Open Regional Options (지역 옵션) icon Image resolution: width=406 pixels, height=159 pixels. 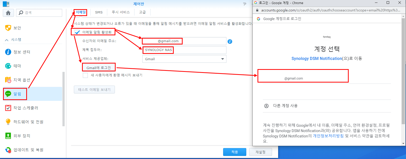8,80
